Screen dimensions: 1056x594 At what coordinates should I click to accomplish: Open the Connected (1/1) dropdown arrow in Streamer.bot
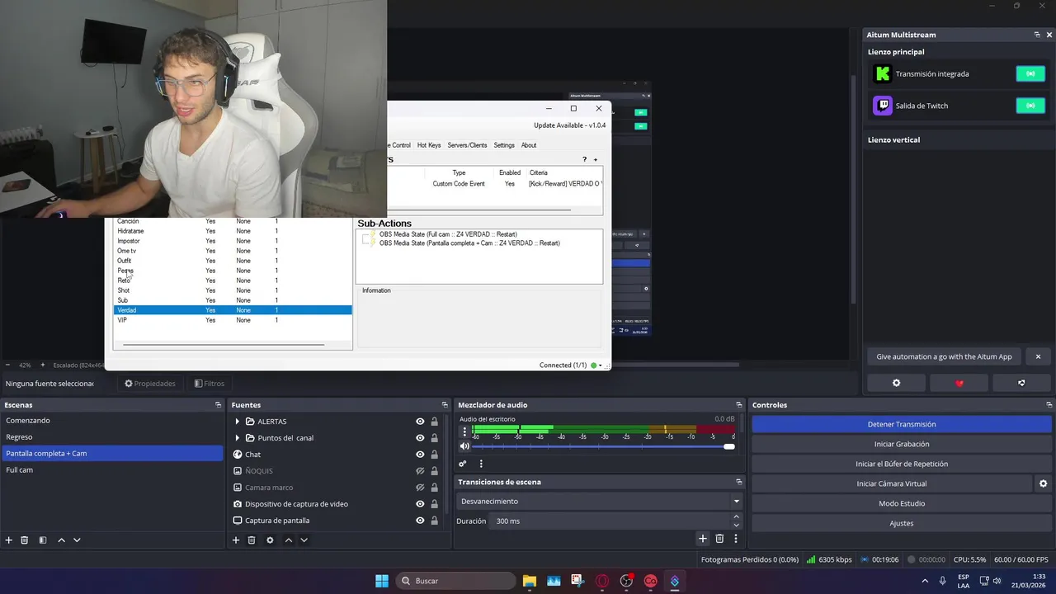(601, 365)
